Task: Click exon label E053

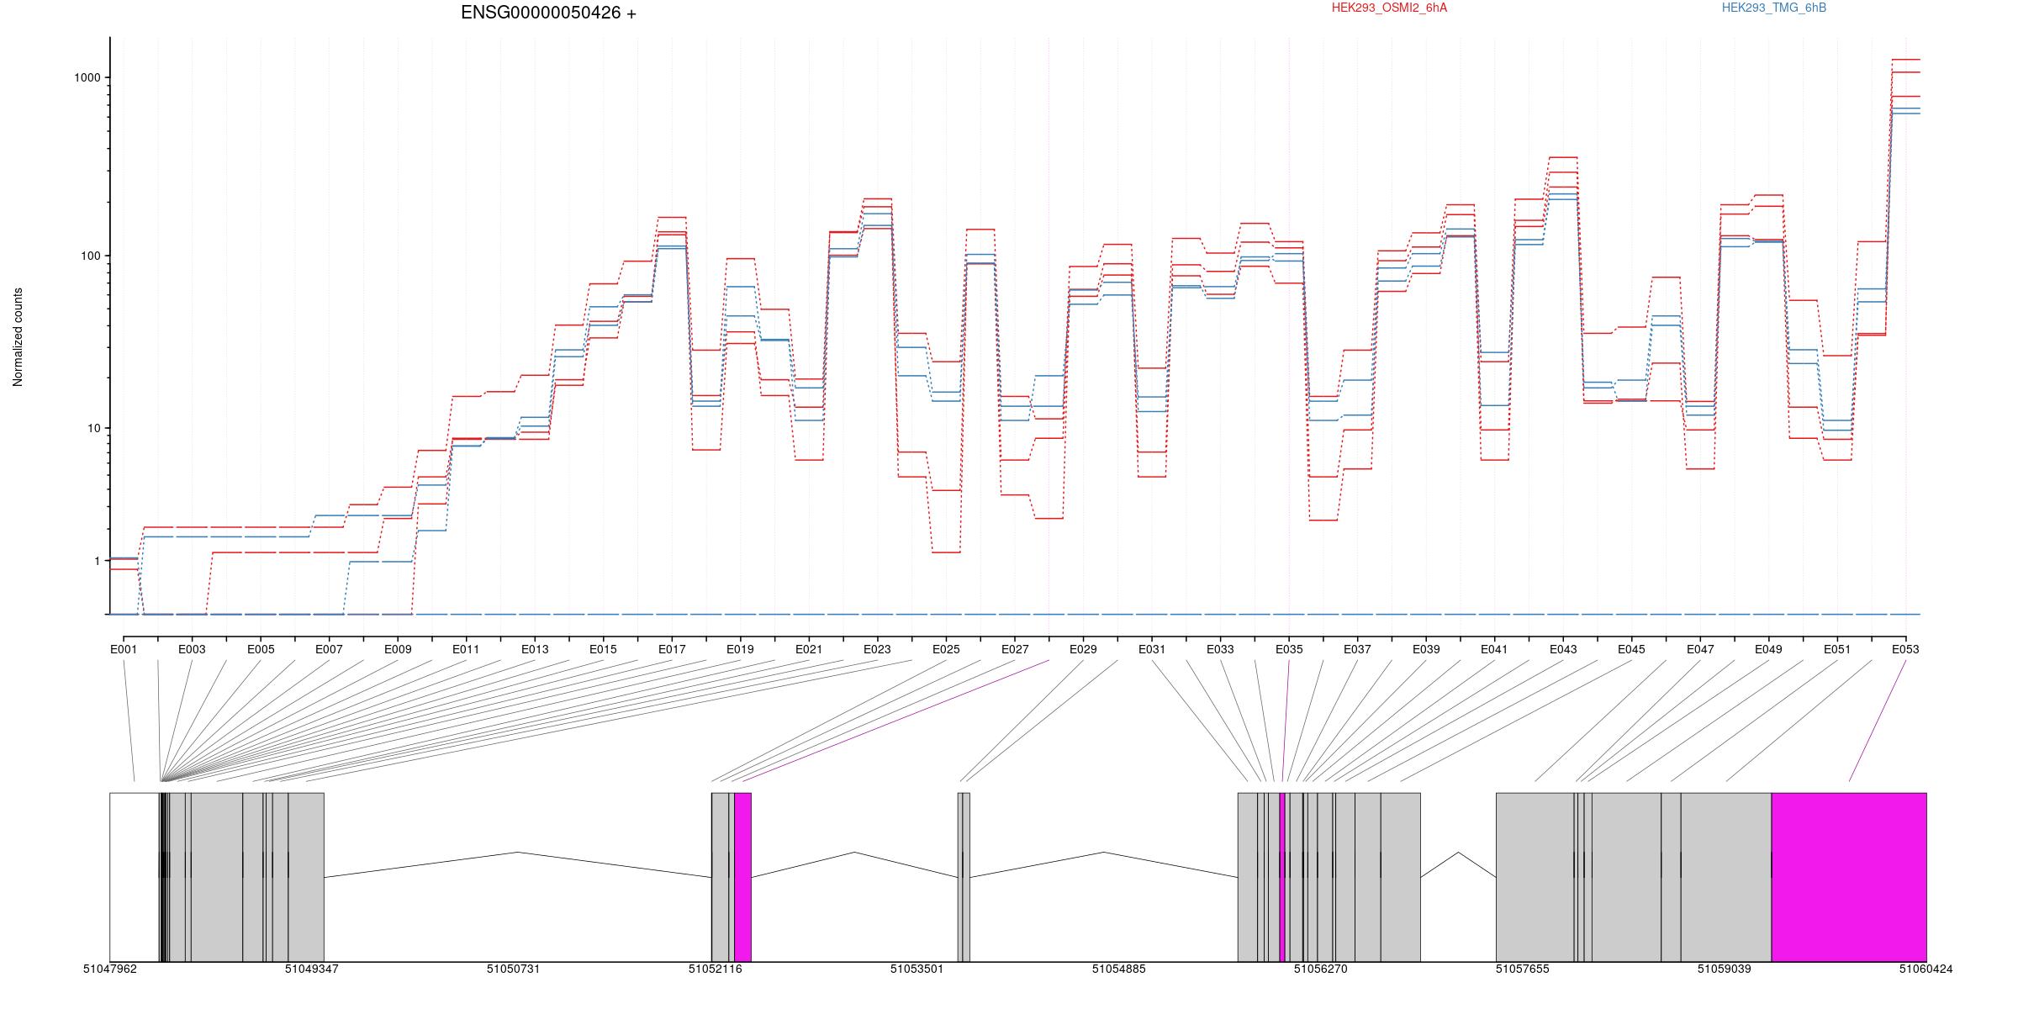Action: click(x=1905, y=649)
